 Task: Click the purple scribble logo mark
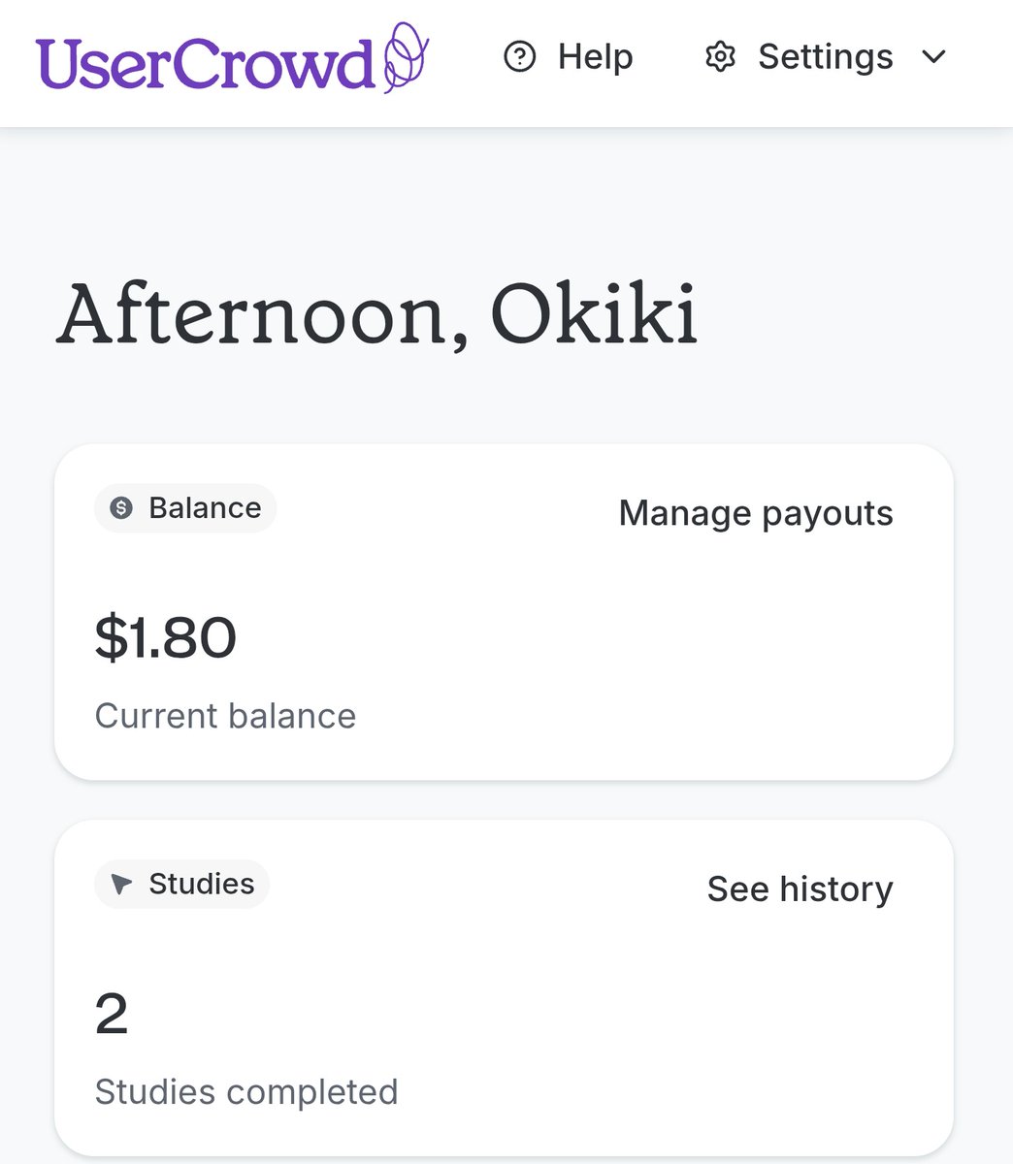[406, 56]
